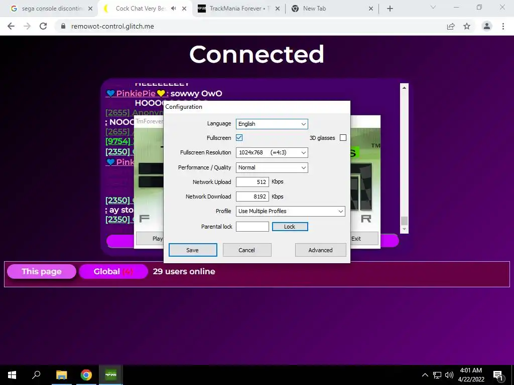514x385 pixels.
Task: Click the share page icon in address bar
Action: point(451,26)
